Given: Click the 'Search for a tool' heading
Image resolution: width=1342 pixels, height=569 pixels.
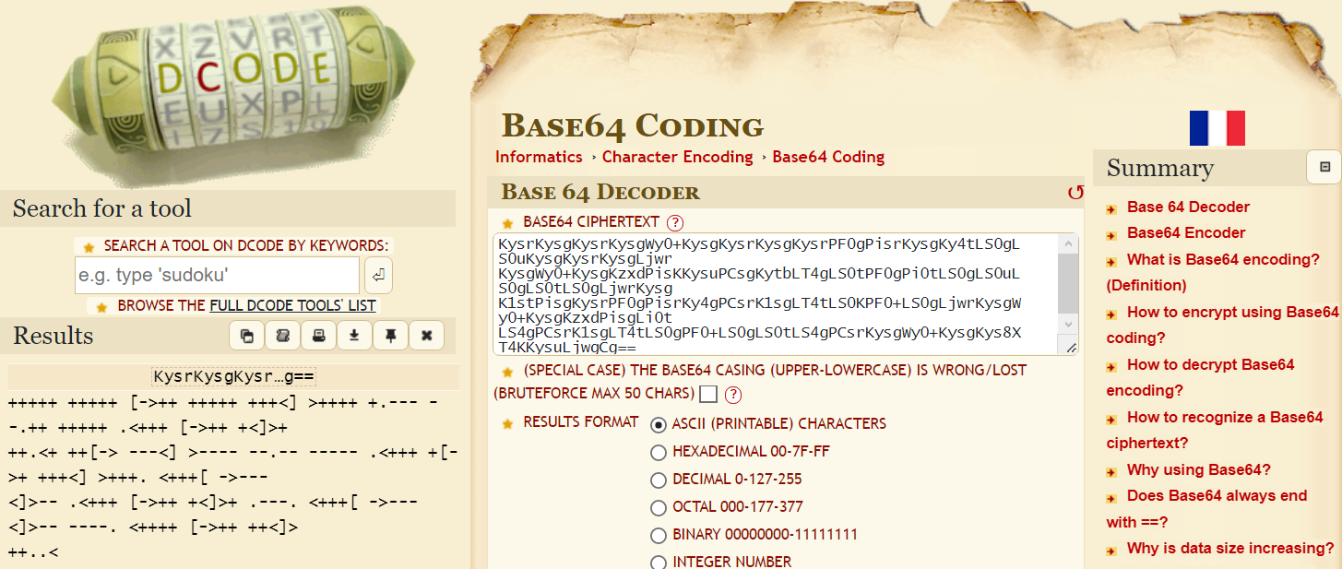Looking at the screenshot, I should coord(102,208).
